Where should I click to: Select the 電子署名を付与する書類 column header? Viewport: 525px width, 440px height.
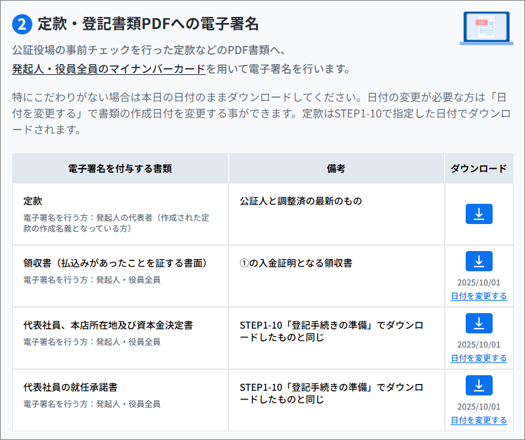click(120, 169)
